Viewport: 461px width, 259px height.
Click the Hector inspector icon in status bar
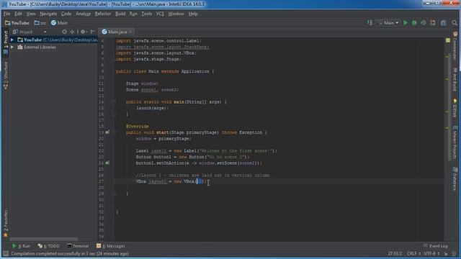pyautogui.click(x=455, y=253)
